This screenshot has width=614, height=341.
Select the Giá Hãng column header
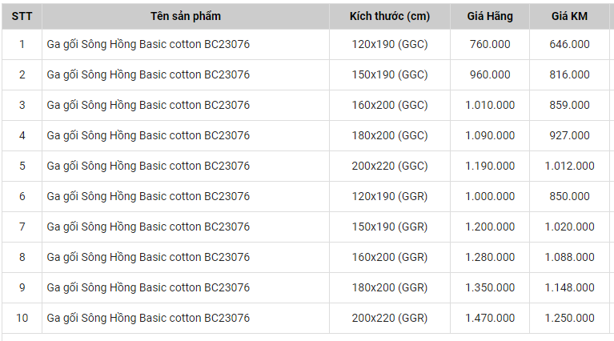coord(490,17)
